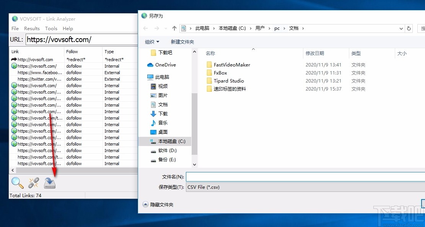This screenshot has height=227, width=425.
Task: Open the broken-link checker chain icon
Action: (34, 183)
